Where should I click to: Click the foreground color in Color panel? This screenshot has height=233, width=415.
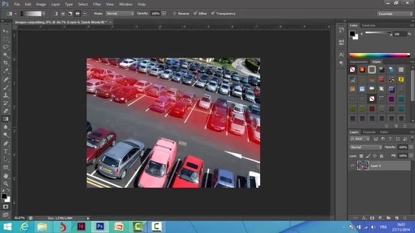click(352, 34)
